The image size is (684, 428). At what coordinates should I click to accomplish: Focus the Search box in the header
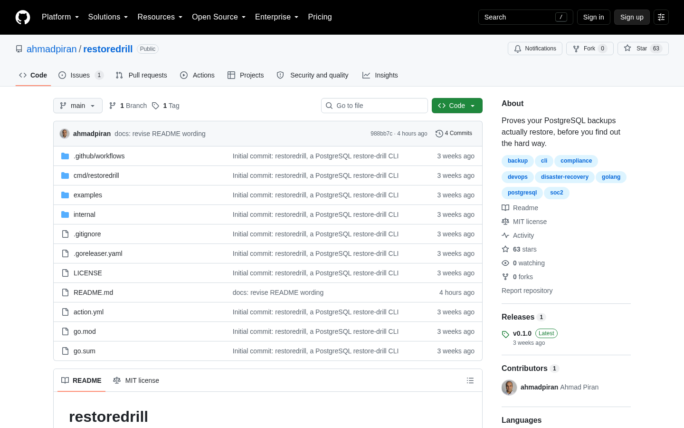526,17
